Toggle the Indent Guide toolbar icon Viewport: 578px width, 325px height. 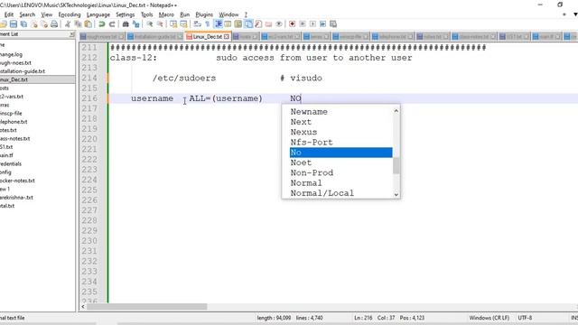coord(219,24)
